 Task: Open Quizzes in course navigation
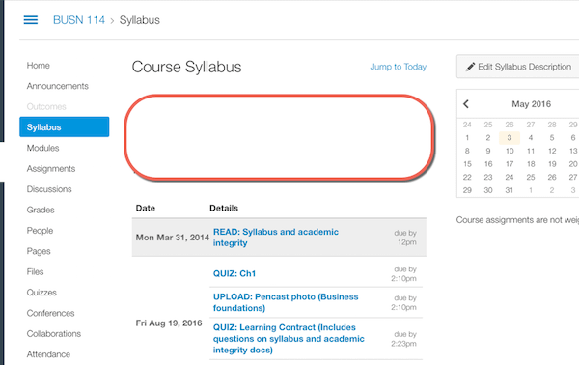tap(41, 293)
